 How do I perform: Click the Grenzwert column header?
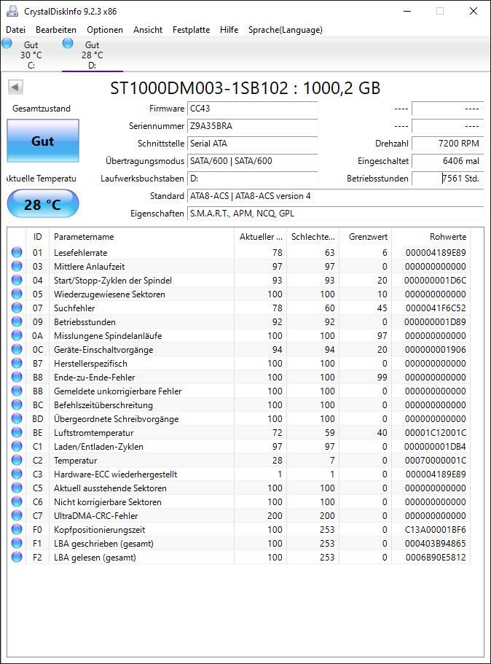click(x=365, y=237)
